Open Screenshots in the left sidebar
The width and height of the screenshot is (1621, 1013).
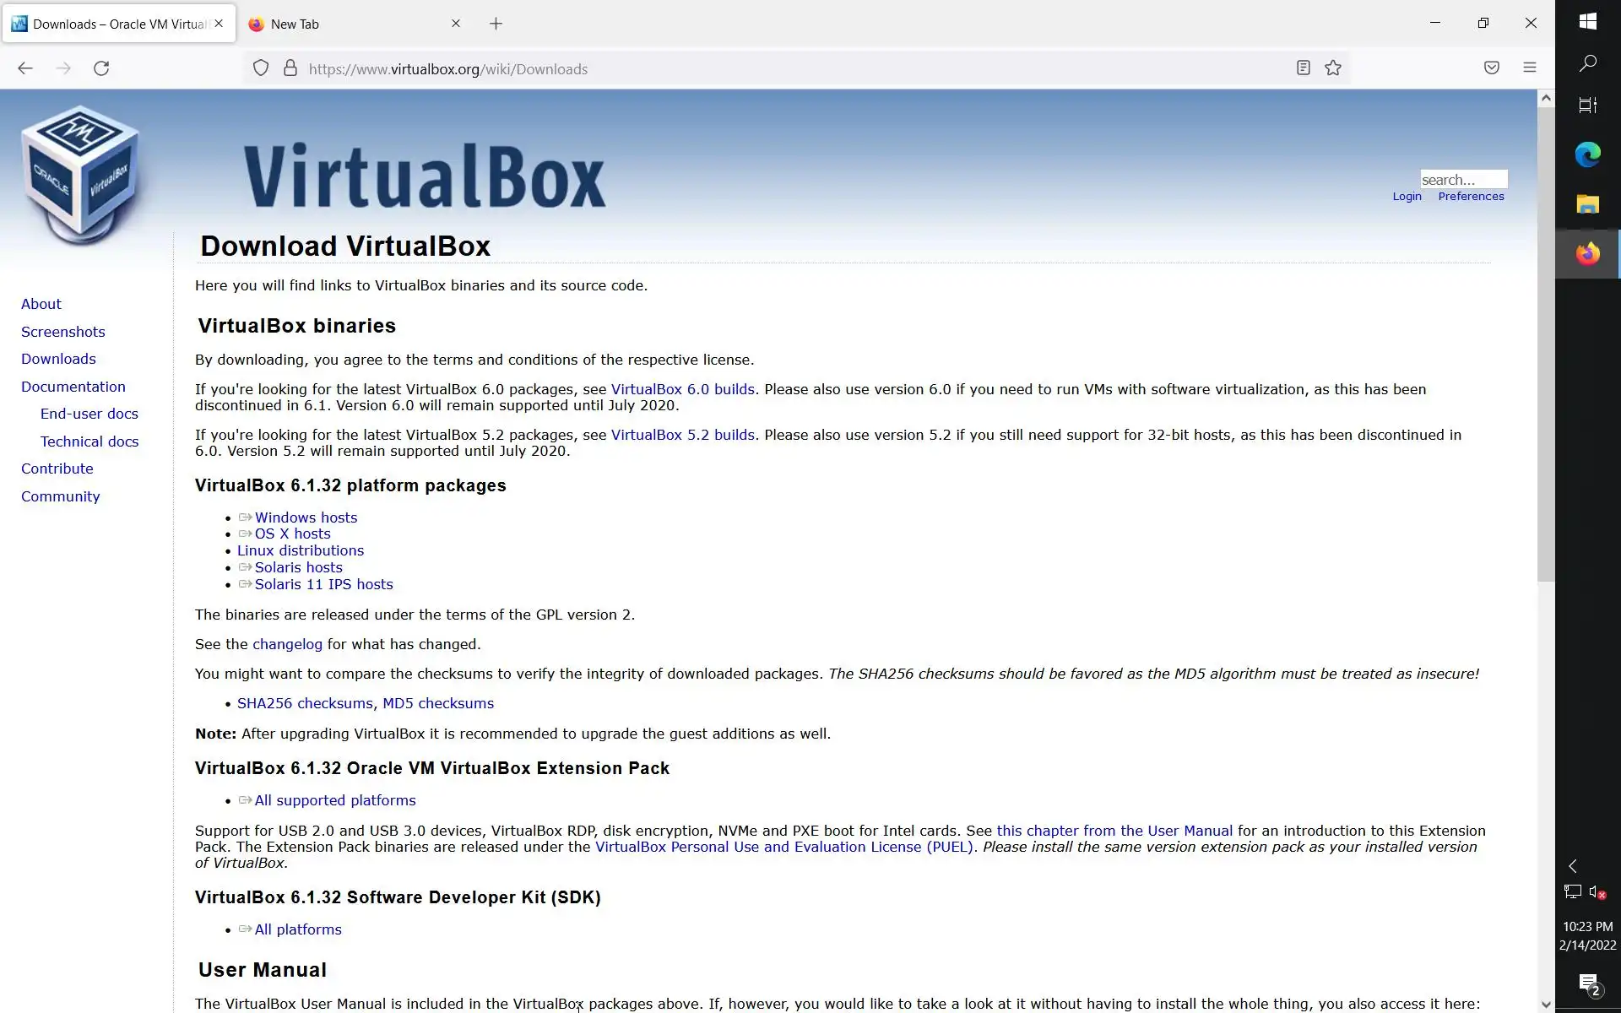point(62,332)
